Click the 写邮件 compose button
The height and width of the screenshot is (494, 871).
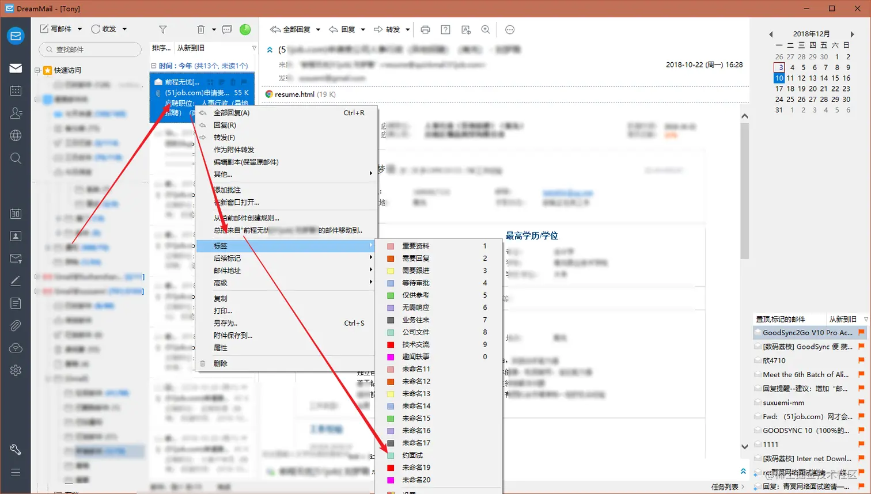tap(56, 29)
